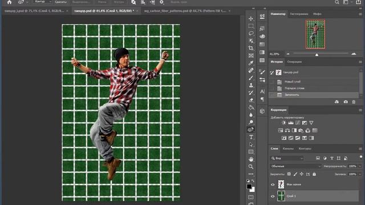Toggle lock all padlock icon

click(x=314, y=174)
